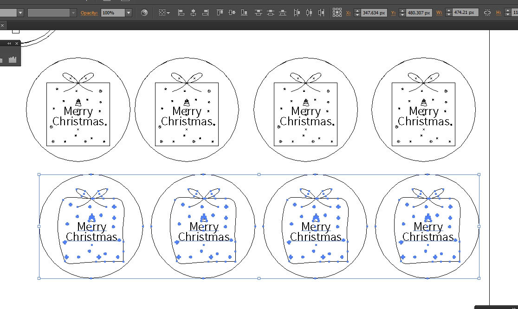Click the X stepper arrows

[357, 13]
